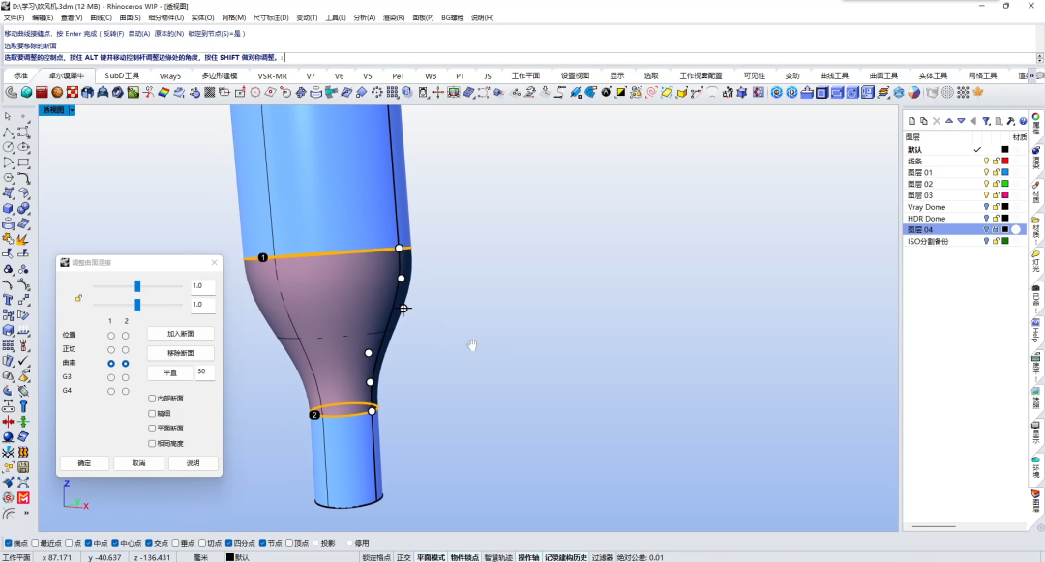Image resolution: width=1045 pixels, height=562 pixels.
Task: Move layer down with the down triangle
Action: pyautogui.click(x=961, y=121)
